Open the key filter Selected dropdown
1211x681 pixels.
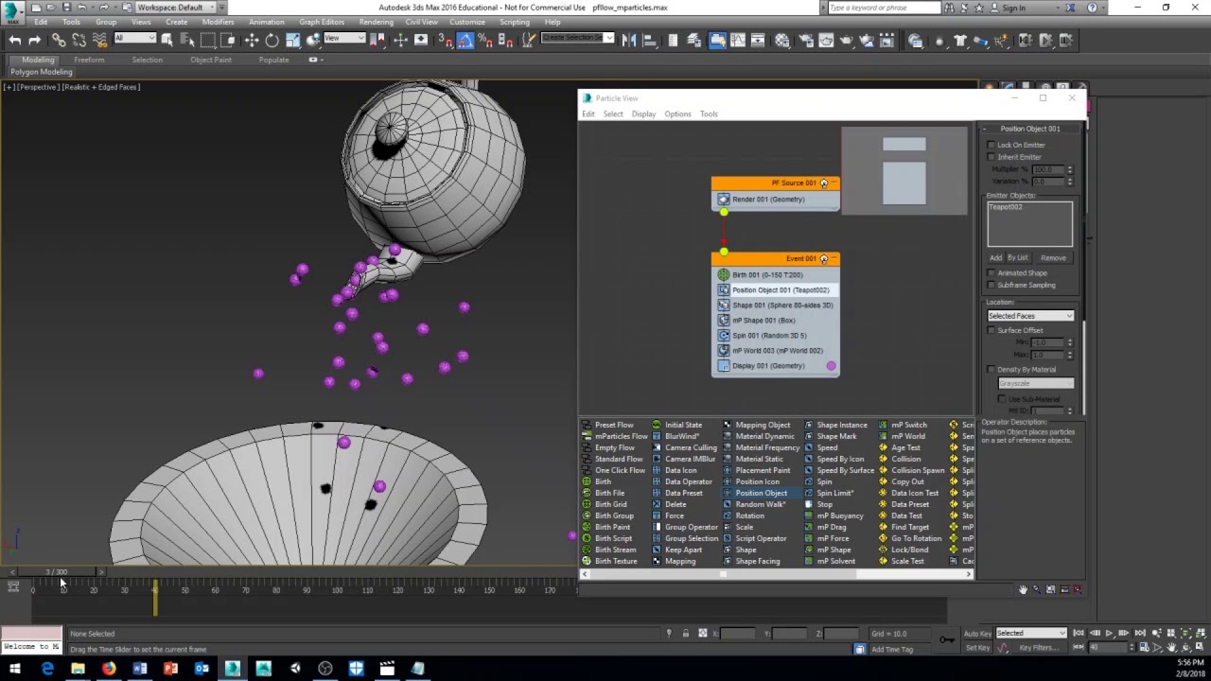1030,633
